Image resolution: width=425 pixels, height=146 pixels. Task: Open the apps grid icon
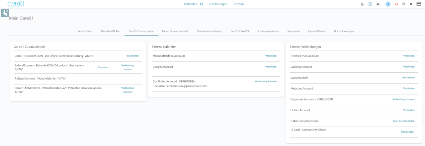(404, 4)
